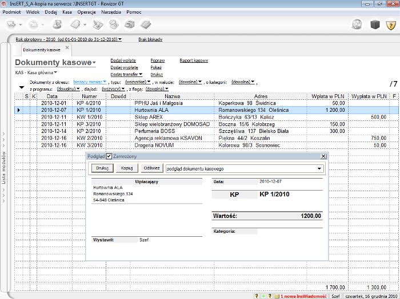
Task: Close the Dokumenty kasowe tab
Action: (x=67, y=47)
